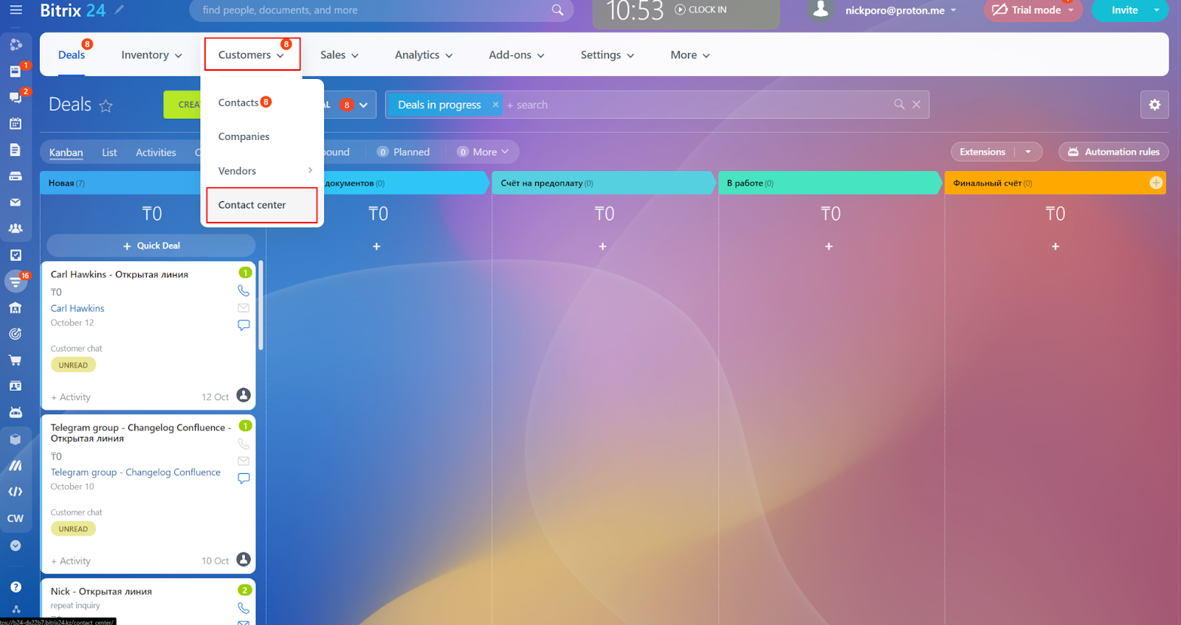The width and height of the screenshot is (1181, 625).
Task: Click the Quick Deal button
Action: click(151, 245)
